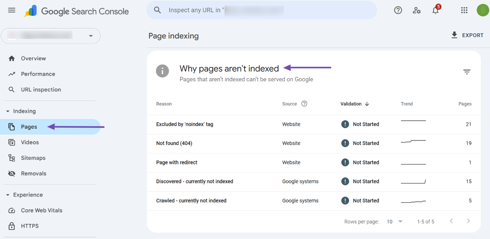Click the Inspect any URL search field
Screen dimensions: 490x239
pos(262,10)
